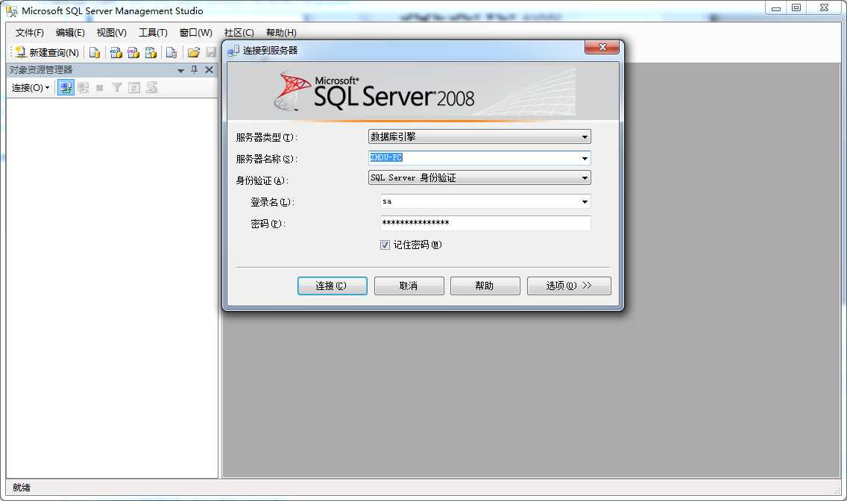The image size is (847, 501).
Task: Open the 工具(T) menu
Action: [x=153, y=32]
